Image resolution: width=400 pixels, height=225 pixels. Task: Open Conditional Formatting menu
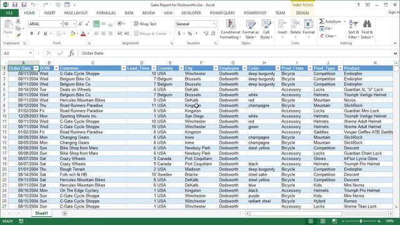231,29
